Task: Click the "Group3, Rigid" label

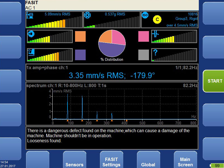Action: [186, 19]
